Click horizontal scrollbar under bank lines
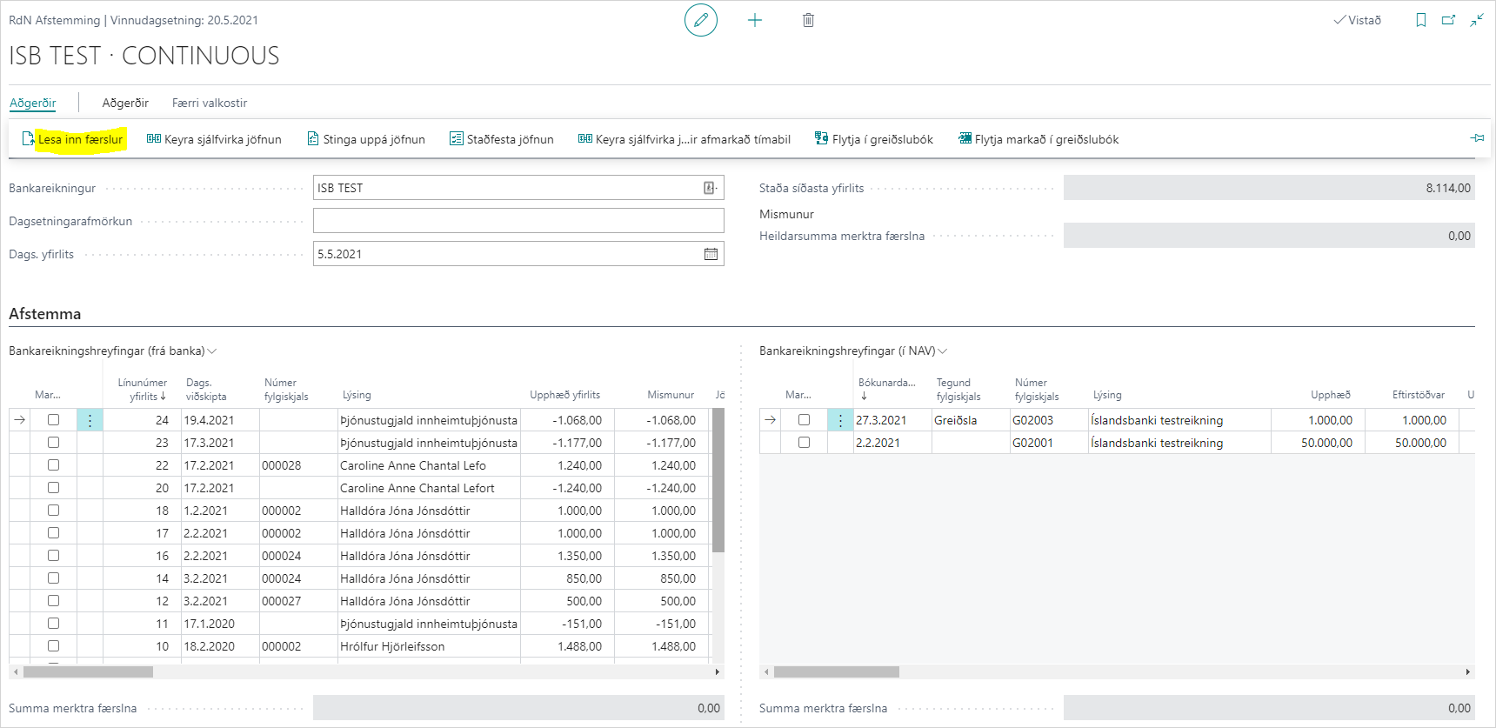 pos(88,671)
